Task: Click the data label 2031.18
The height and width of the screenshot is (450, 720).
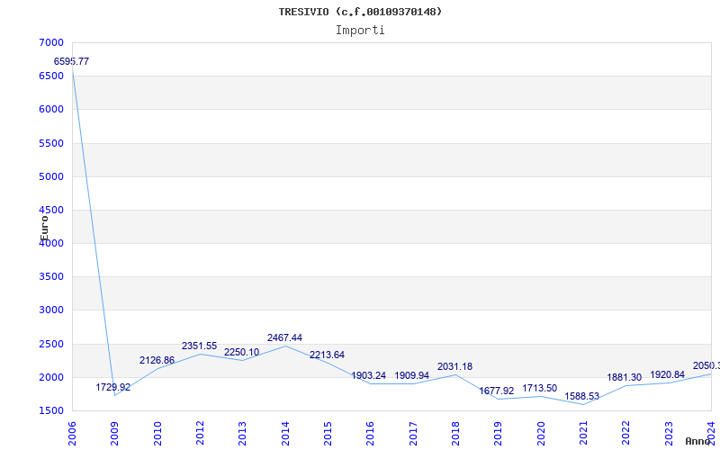Action: coord(454,366)
